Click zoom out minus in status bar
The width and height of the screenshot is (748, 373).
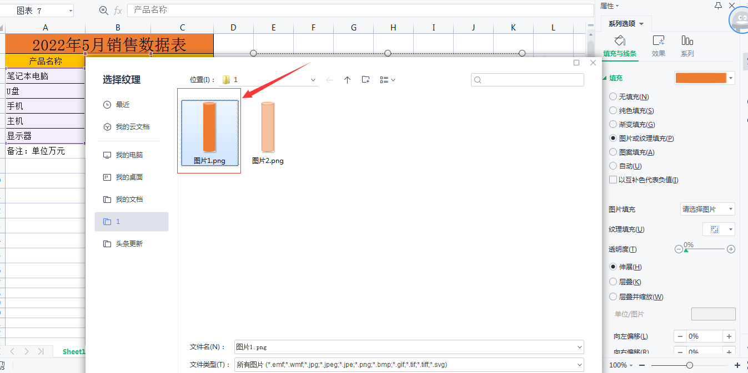tap(642, 365)
